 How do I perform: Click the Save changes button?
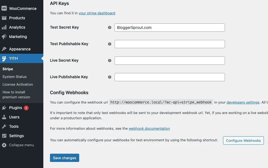click(64, 158)
